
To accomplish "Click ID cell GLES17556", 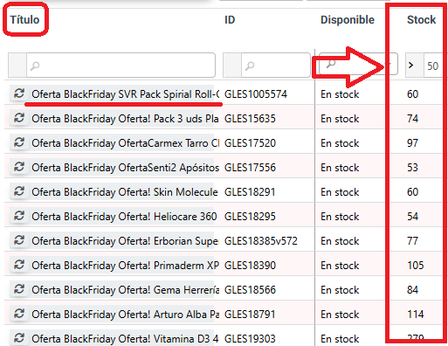I will (x=250, y=168).
